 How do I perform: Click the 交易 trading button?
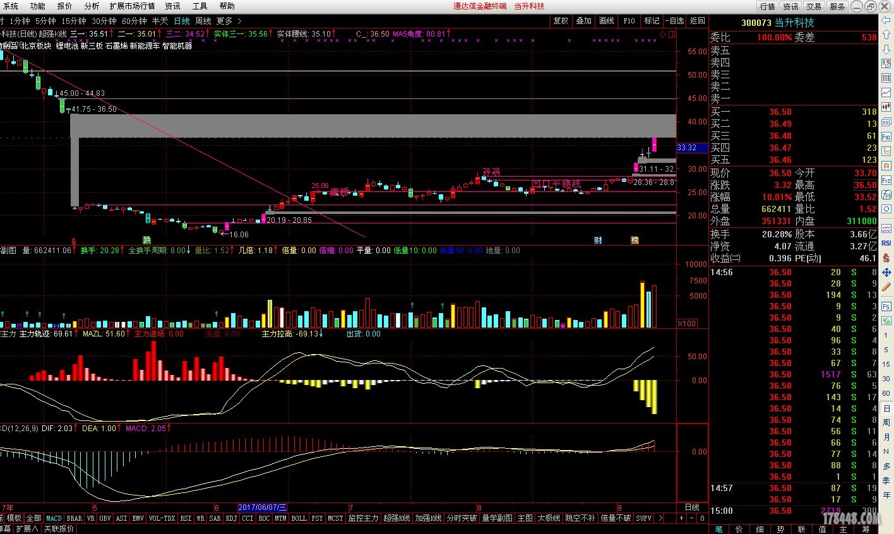point(814,6)
